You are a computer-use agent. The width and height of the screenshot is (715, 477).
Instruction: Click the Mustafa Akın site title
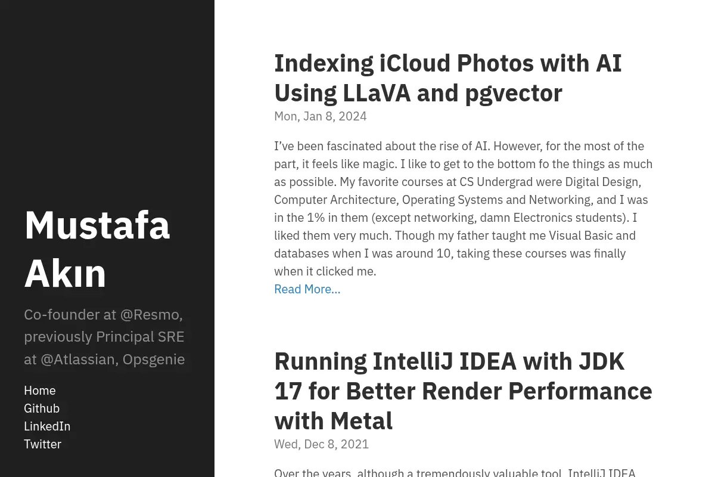click(97, 249)
